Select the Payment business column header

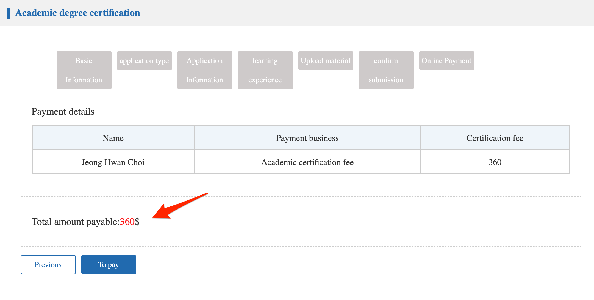307,138
